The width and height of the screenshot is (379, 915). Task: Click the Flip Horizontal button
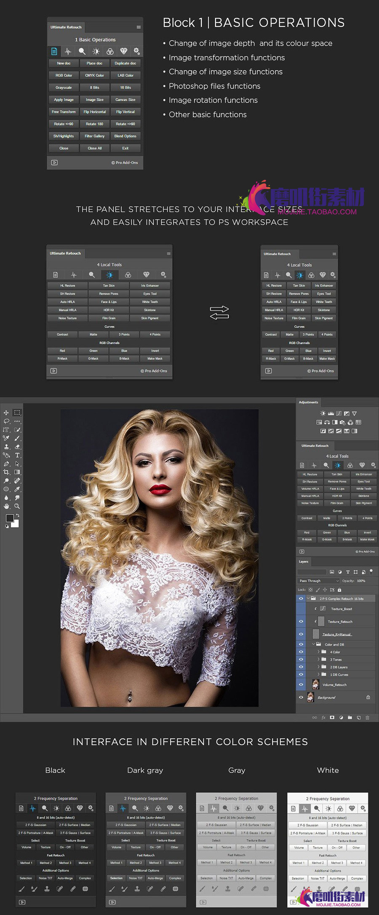click(x=94, y=112)
